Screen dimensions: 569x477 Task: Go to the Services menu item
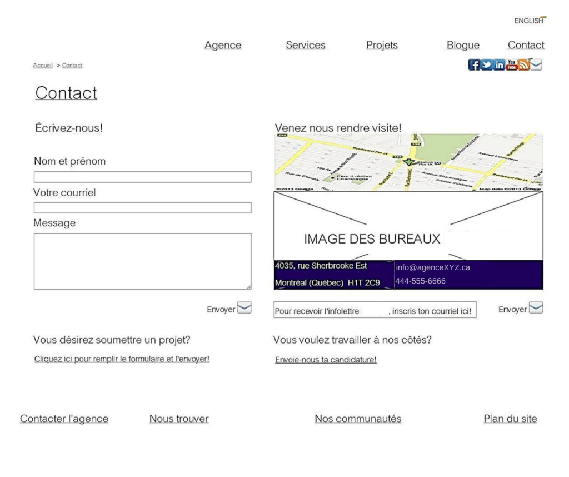pos(306,46)
